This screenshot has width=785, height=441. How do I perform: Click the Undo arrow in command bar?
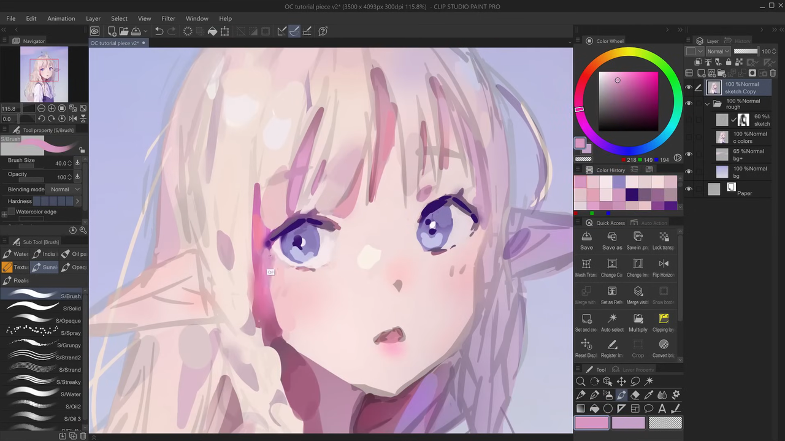pos(159,31)
